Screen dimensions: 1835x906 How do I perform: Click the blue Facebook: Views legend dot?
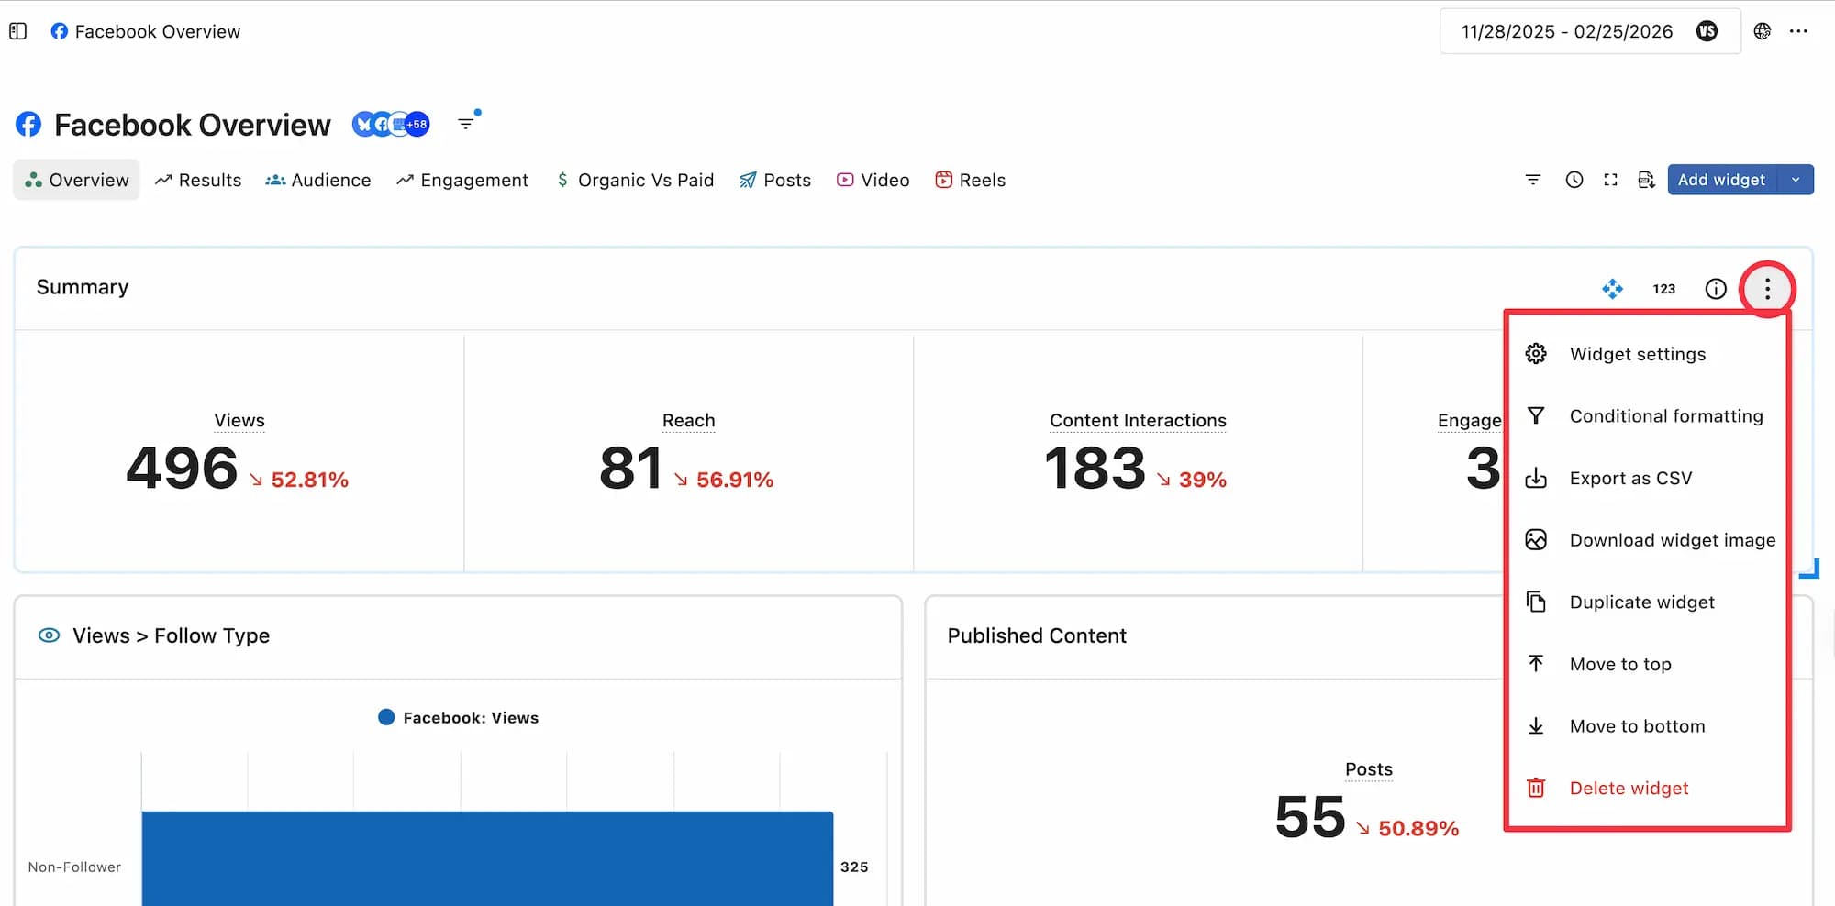(x=386, y=717)
